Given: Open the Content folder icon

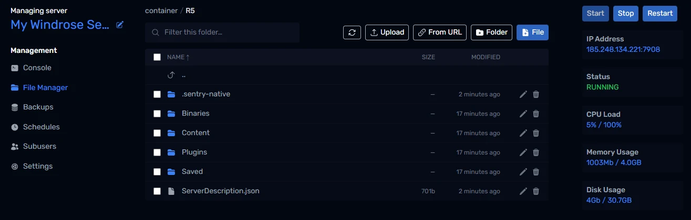Looking at the screenshot, I should (x=171, y=133).
